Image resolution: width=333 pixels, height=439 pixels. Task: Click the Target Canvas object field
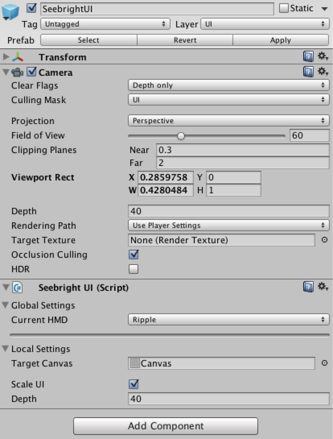221,364
